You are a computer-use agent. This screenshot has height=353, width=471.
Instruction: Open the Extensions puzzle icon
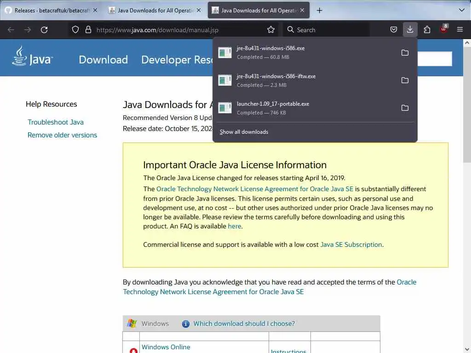pos(427,30)
